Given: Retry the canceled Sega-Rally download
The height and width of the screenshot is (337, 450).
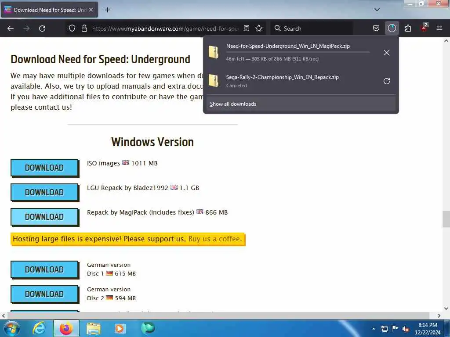Looking at the screenshot, I should (x=387, y=81).
